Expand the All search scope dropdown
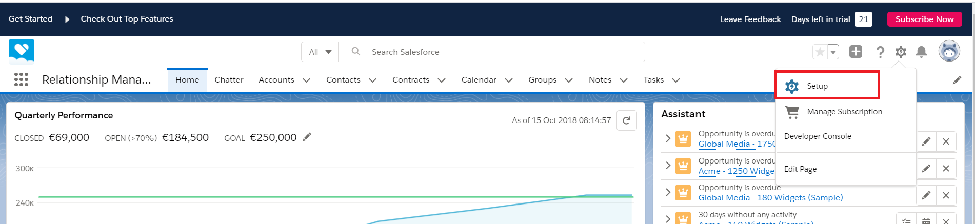Viewport: 975px width, 224px height. 320,52
